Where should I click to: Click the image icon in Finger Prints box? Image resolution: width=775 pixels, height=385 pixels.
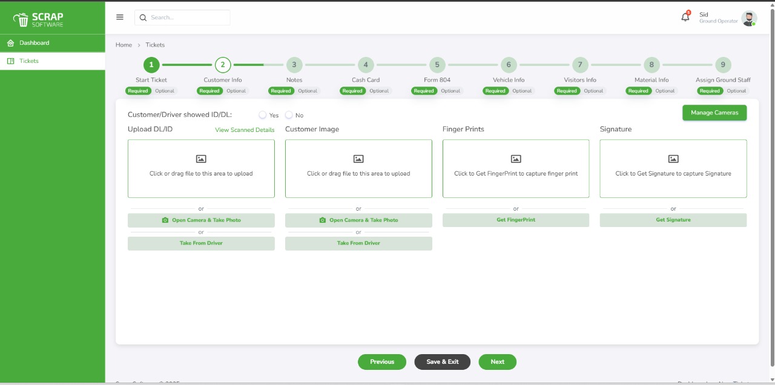click(x=516, y=159)
